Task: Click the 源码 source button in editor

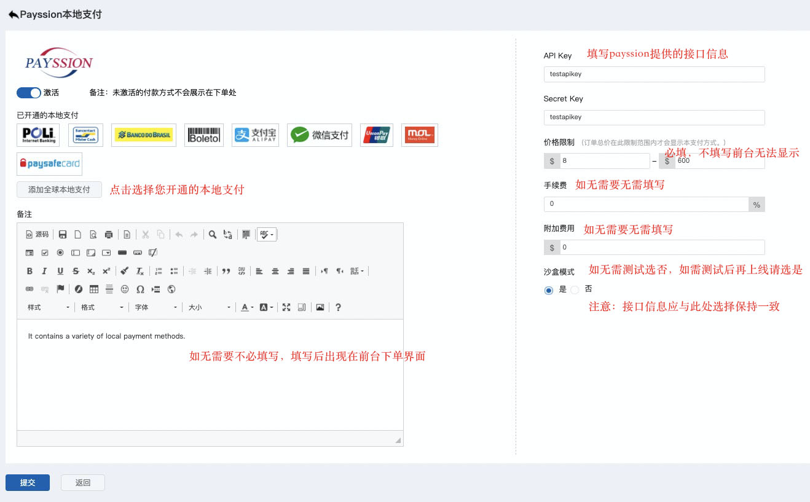Action: point(37,234)
